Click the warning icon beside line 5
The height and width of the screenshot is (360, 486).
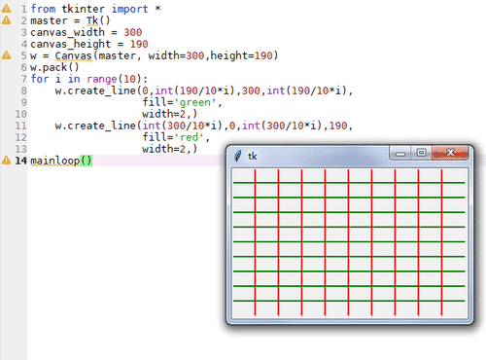click(x=6, y=55)
